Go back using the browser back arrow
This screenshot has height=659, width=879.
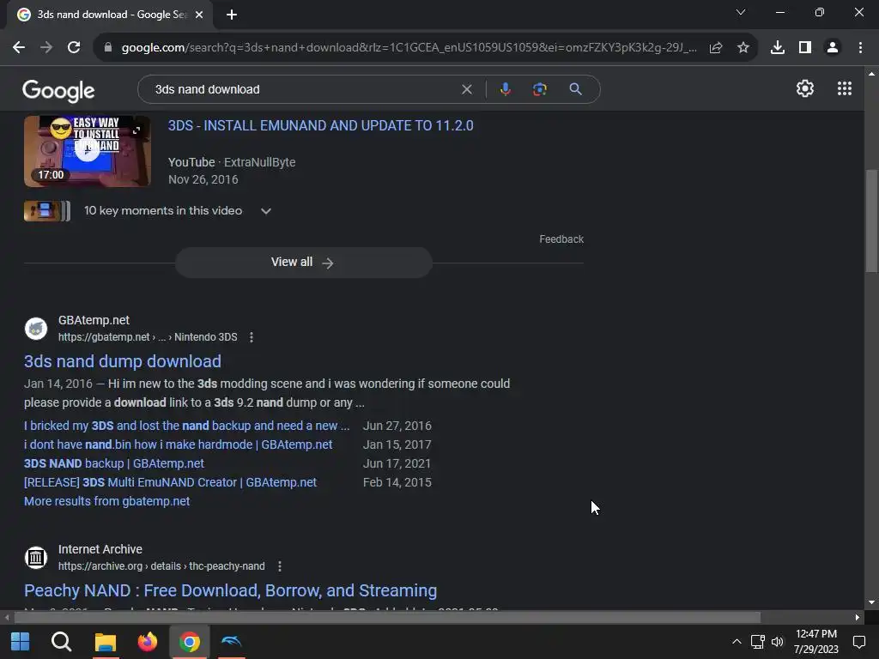[x=19, y=48]
